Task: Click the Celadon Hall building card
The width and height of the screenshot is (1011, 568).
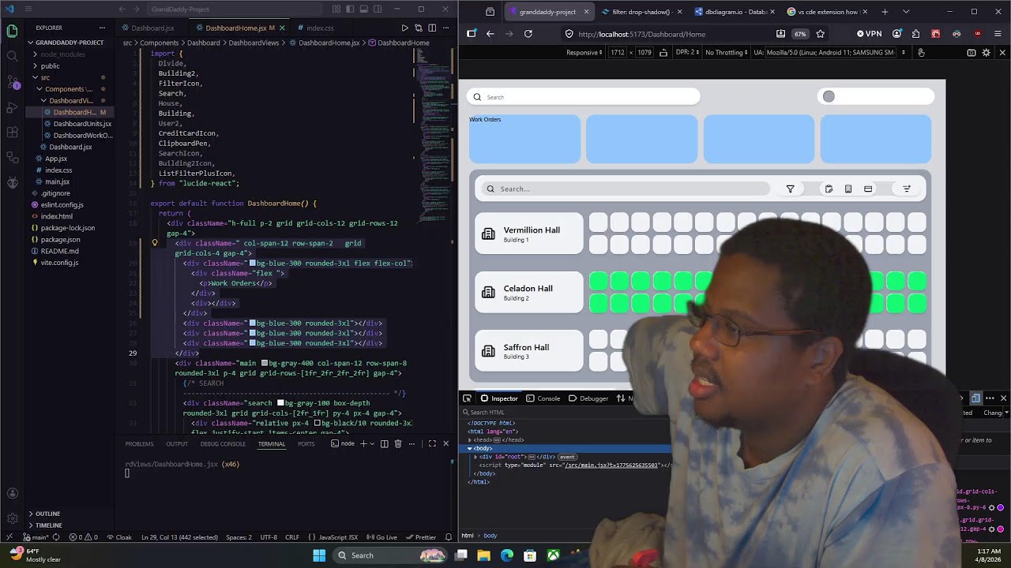Action: 529,292
